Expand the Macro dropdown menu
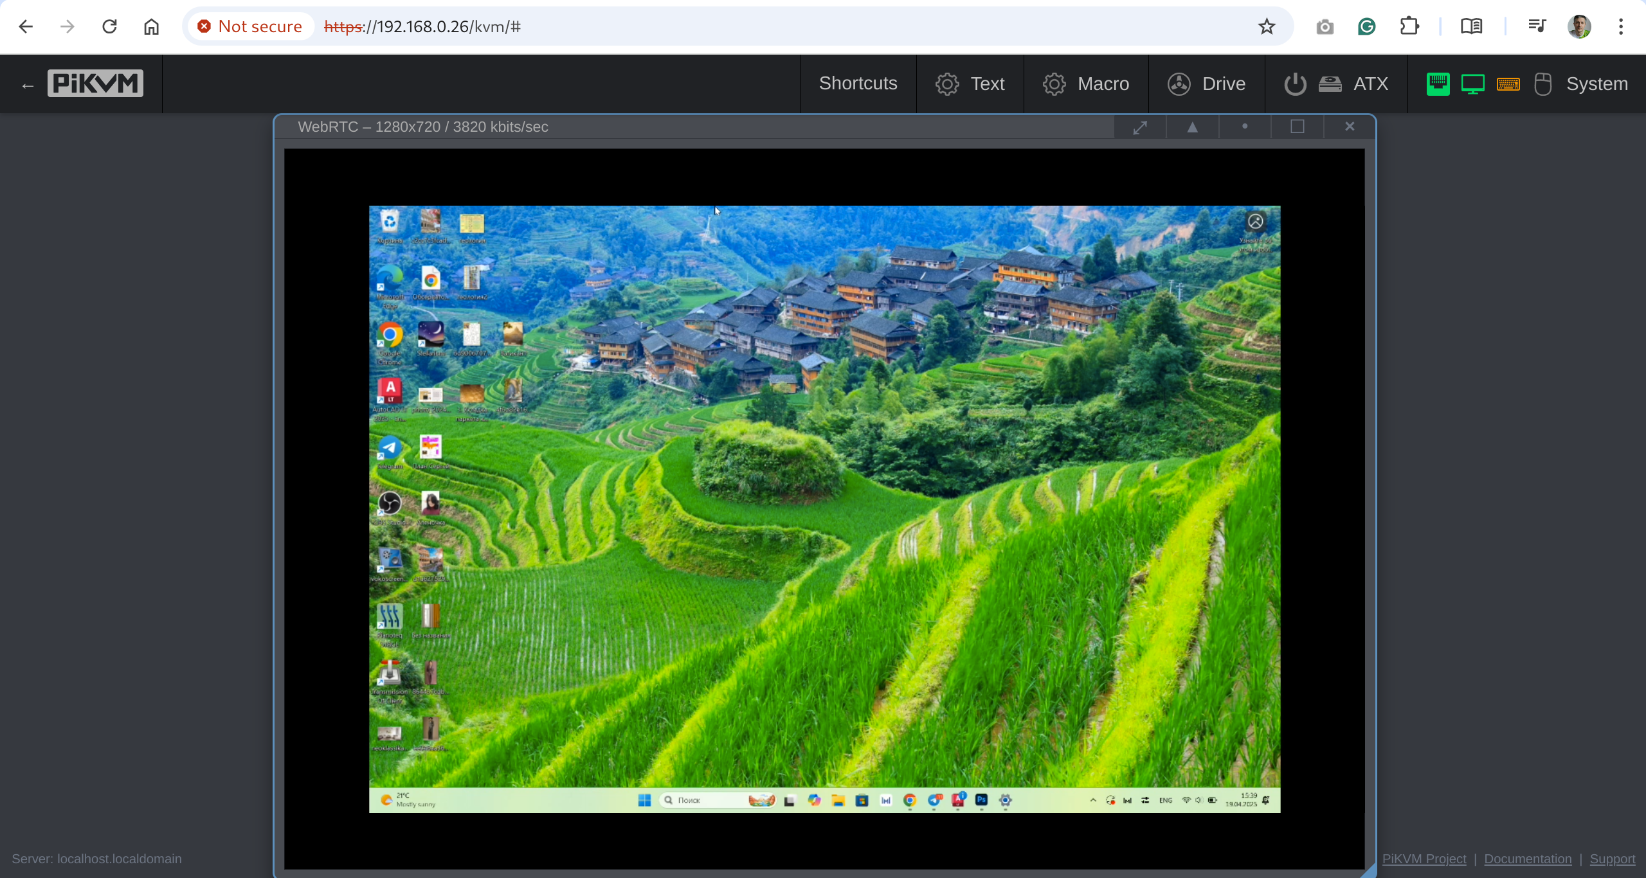This screenshot has width=1646, height=878. [x=1085, y=84]
